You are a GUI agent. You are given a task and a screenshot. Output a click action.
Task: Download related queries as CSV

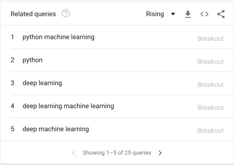click(x=188, y=14)
